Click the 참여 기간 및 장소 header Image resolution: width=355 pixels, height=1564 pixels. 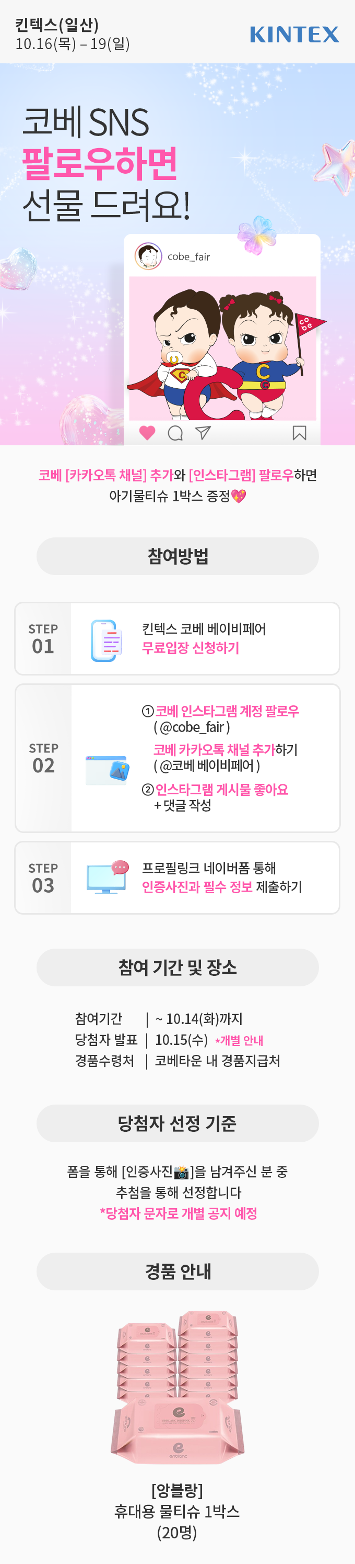click(177, 967)
